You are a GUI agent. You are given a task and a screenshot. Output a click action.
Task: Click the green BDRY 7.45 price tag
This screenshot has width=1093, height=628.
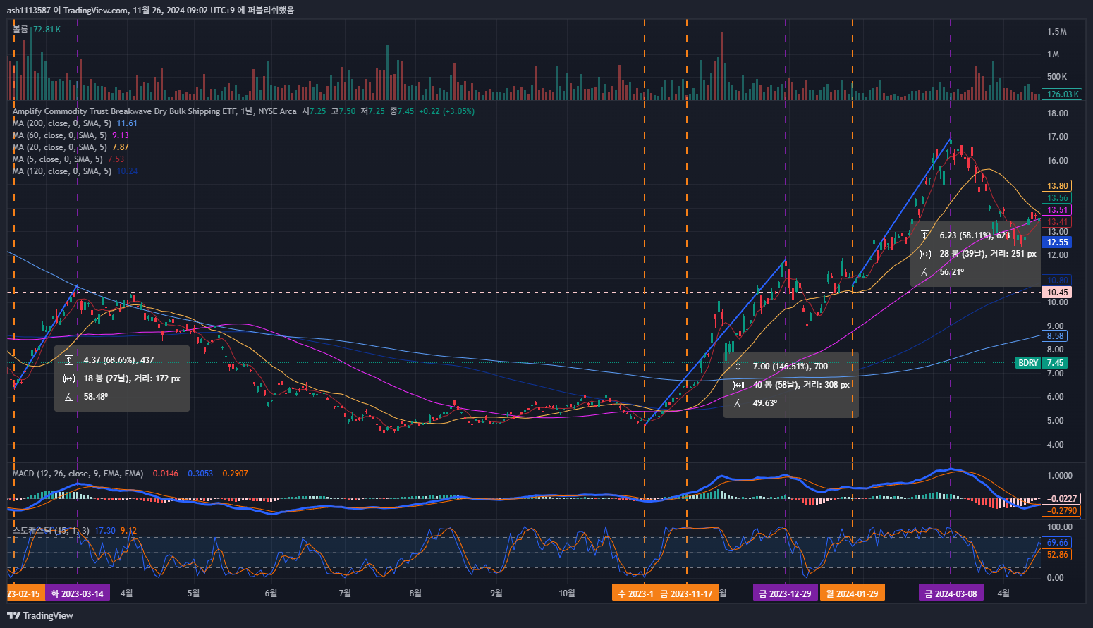(x=1041, y=363)
